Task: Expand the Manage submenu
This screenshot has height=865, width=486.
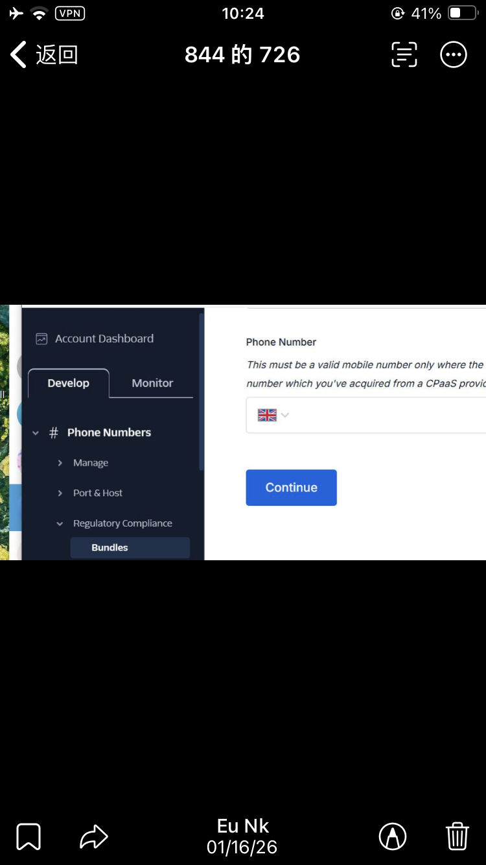Action: pos(60,463)
